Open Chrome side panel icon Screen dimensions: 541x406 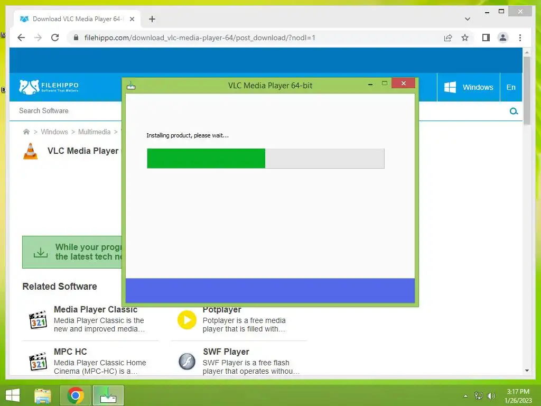click(x=486, y=38)
